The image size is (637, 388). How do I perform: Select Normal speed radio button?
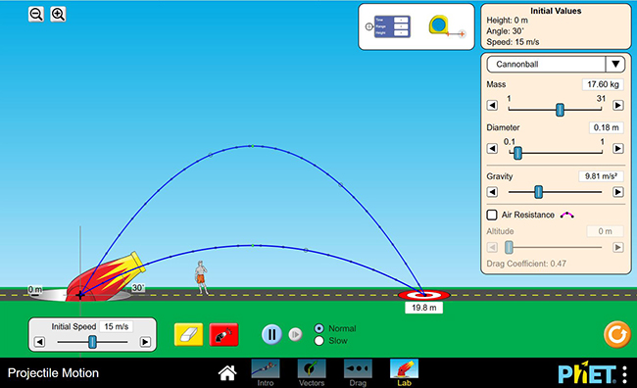(x=319, y=328)
